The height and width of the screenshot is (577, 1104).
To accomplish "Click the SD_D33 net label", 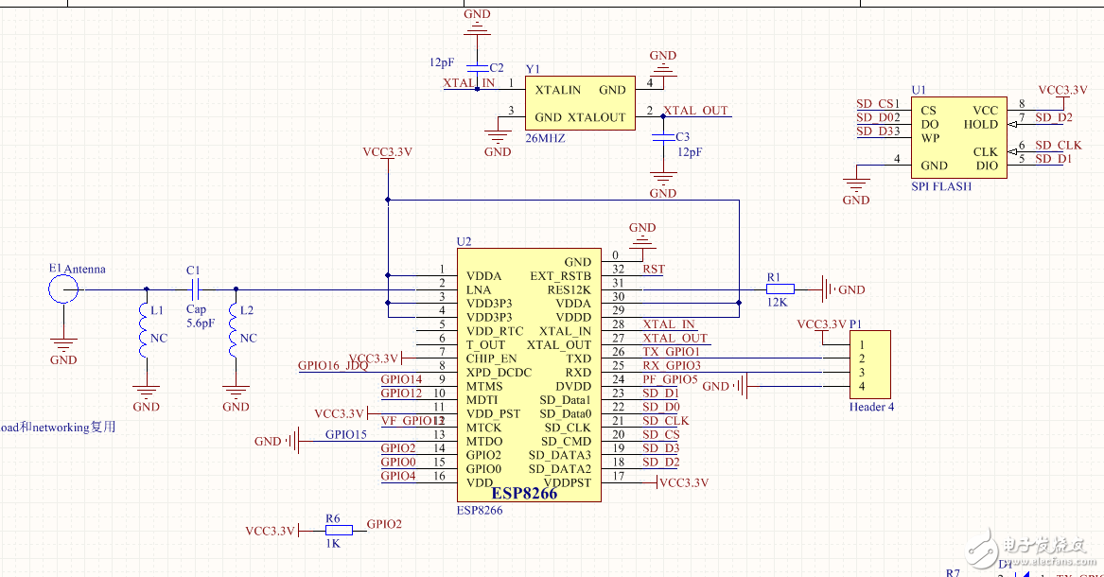I will click(x=878, y=131).
